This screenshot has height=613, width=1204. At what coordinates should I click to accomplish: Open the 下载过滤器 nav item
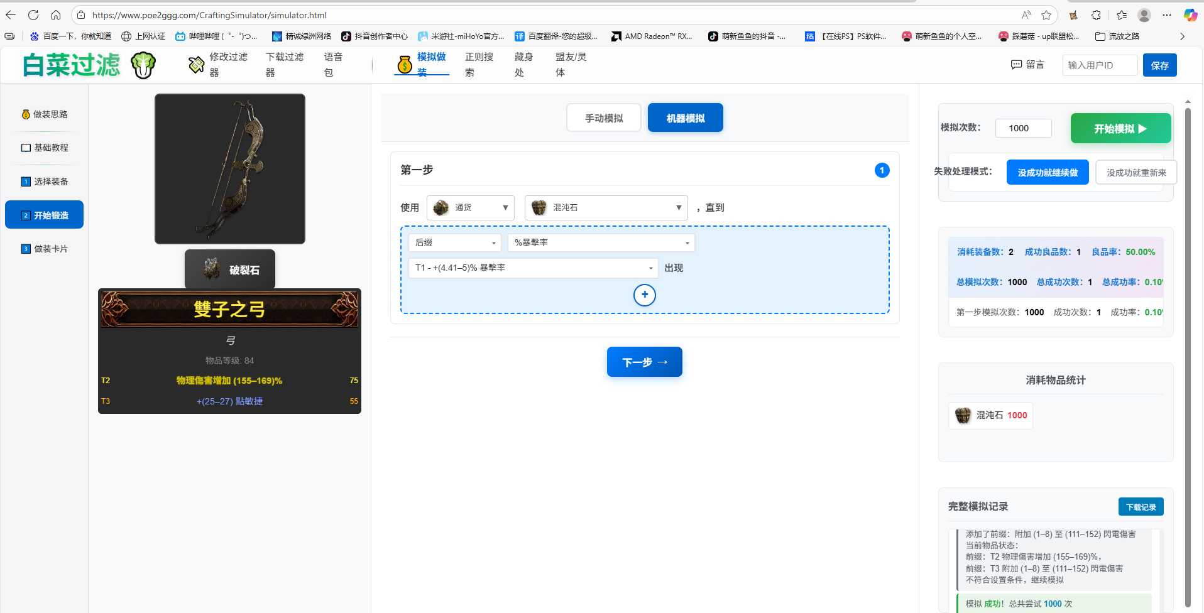pos(285,64)
